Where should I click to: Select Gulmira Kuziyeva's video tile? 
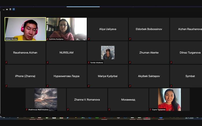point(66,29)
